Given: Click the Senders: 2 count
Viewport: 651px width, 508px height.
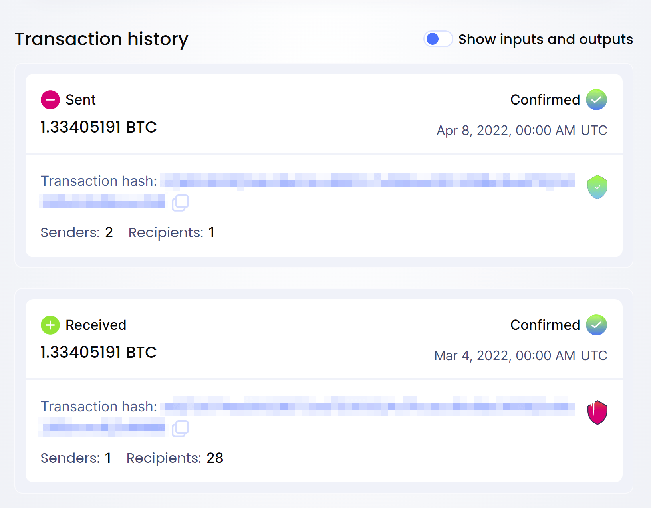Looking at the screenshot, I should [77, 232].
